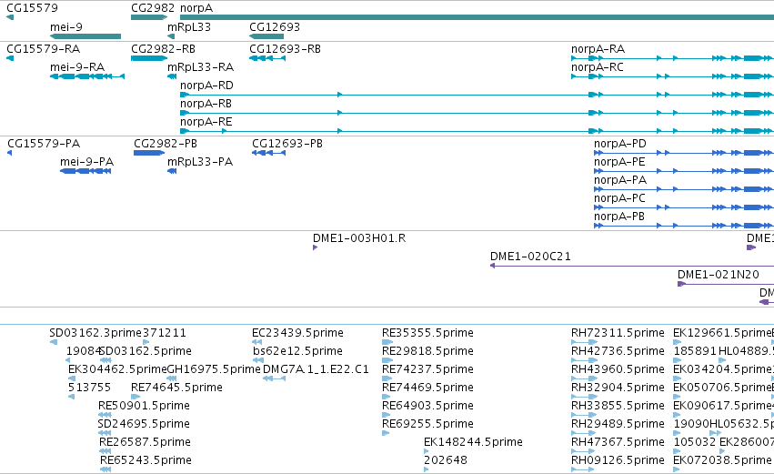Click transcript mRpL33-RA label
This screenshot has width=774, height=474.
(x=200, y=67)
